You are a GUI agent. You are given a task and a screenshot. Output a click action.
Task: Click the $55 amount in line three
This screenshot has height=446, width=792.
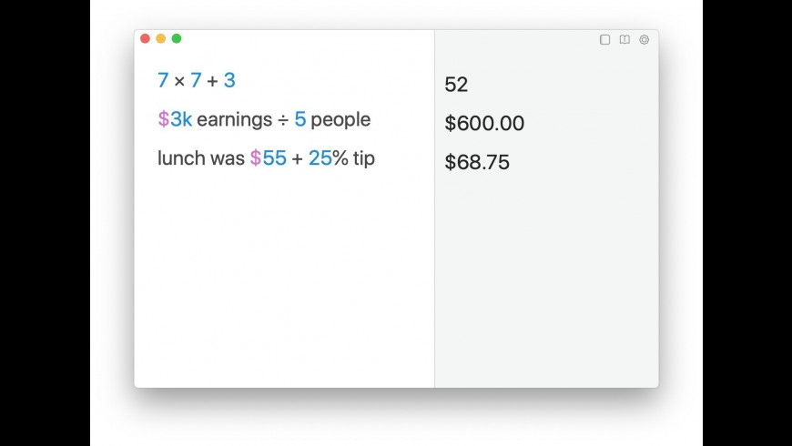269,158
